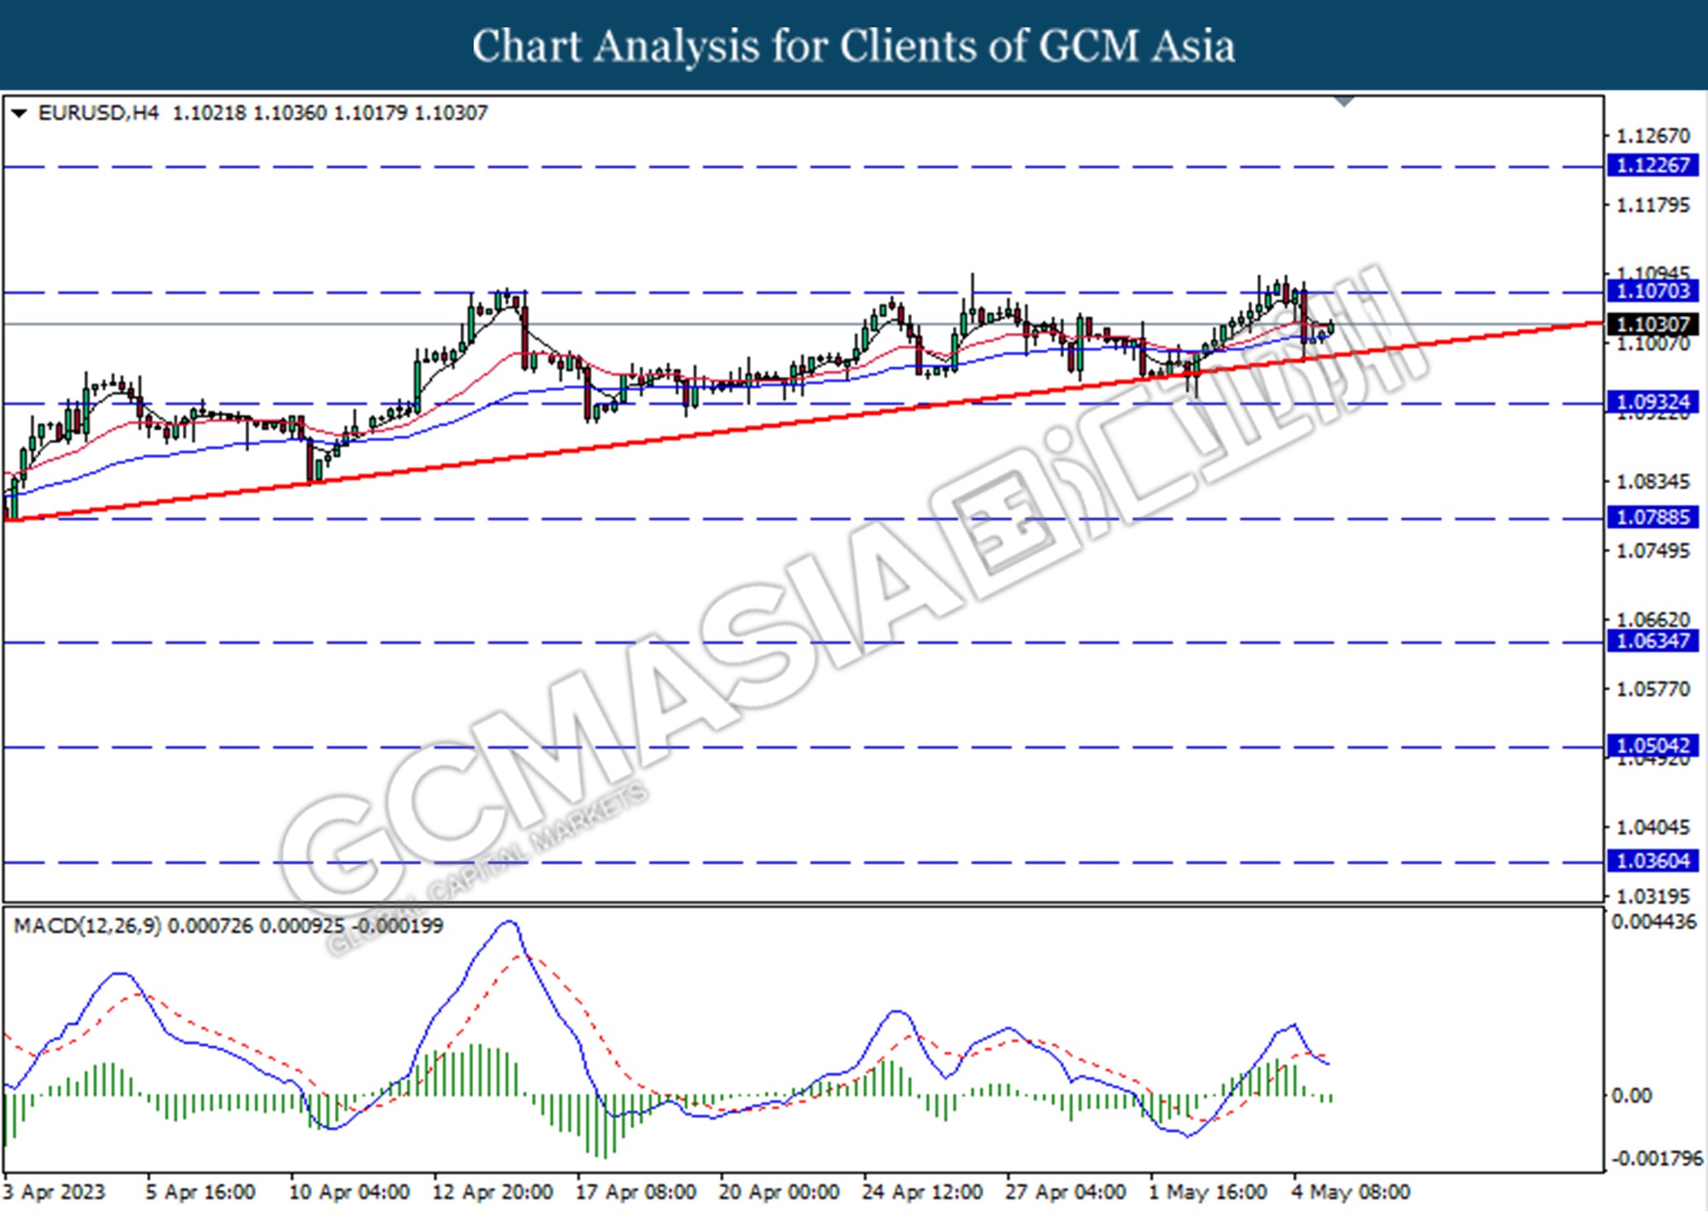This screenshot has width=1708, height=1219.
Task: Click the 1.12267 price level label
Action: pyautogui.click(x=1652, y=165)
